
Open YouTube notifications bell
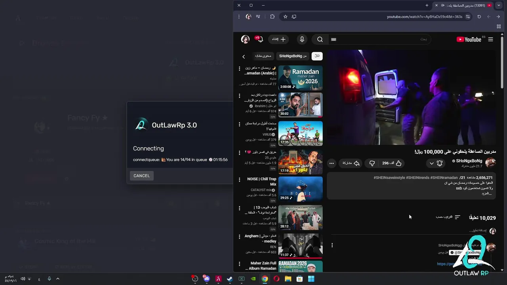click(261, 39)
